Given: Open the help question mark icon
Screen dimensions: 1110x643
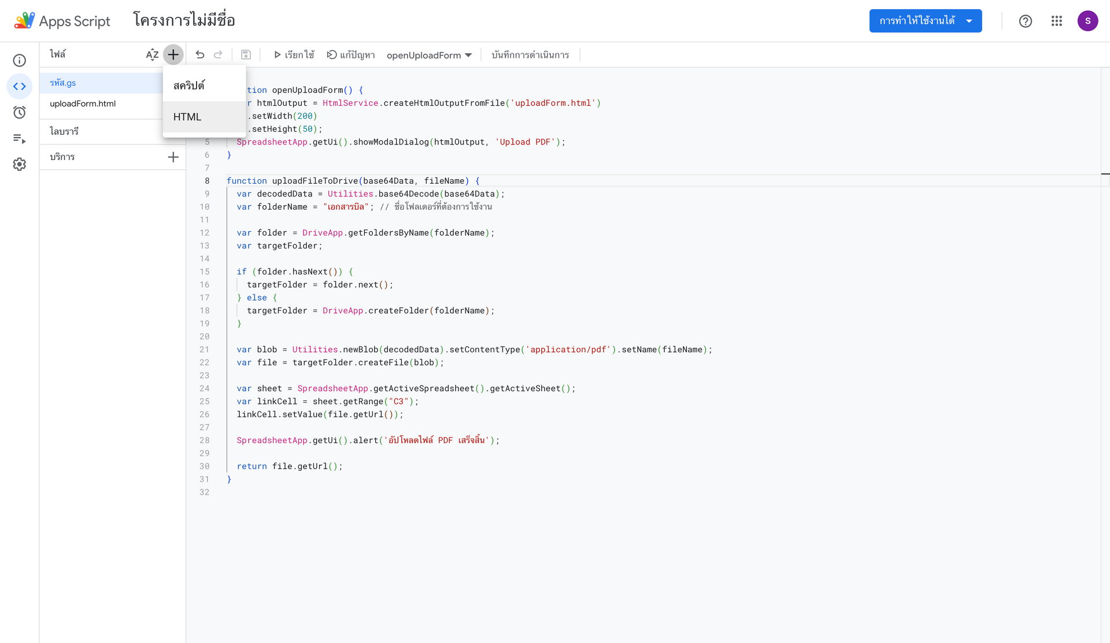Looking at the screenshot, I should (1026, 21).
